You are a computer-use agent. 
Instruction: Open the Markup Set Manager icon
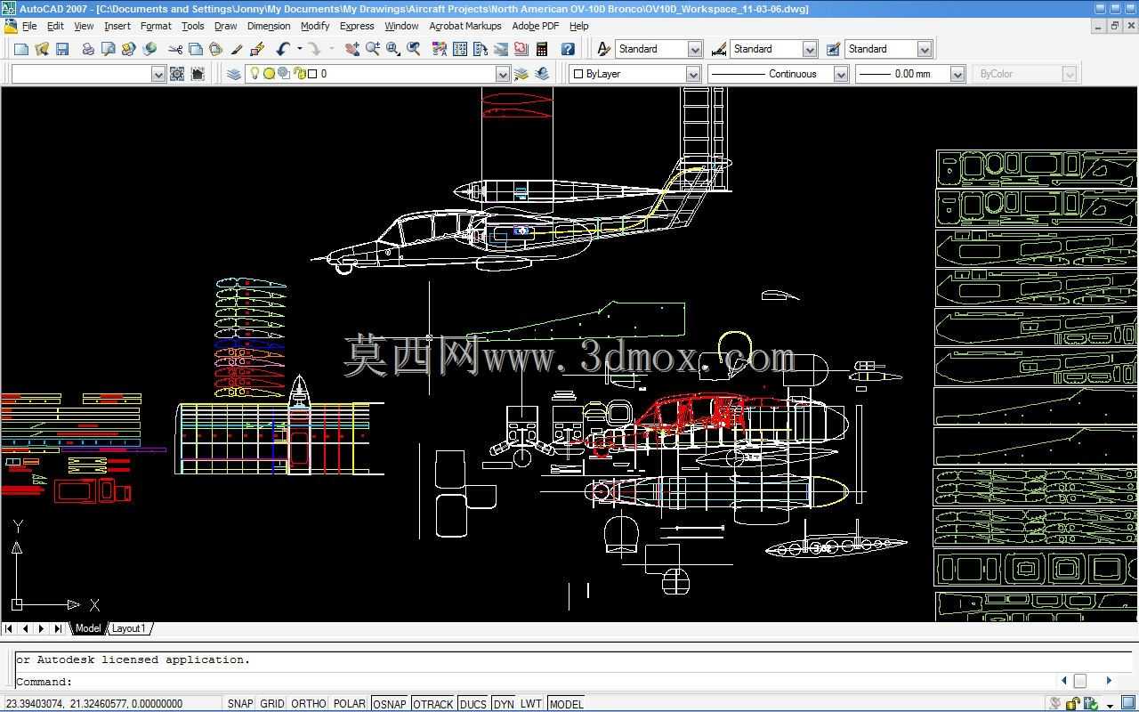[521, 49]
